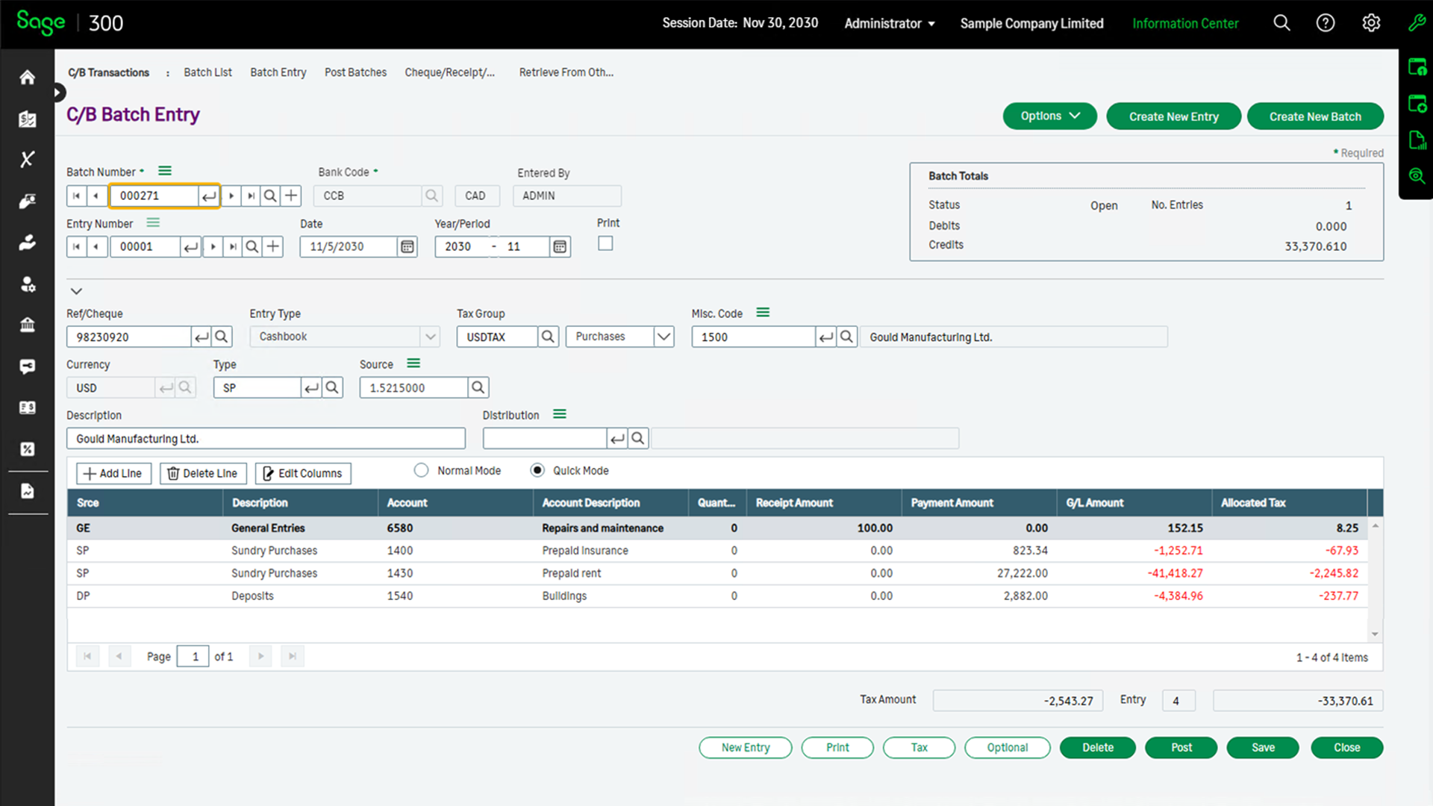Click the Home icon in left sidebar
The image size is (1433, 806).
[28, 78]
